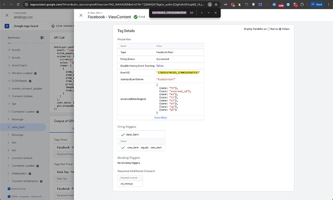
Task: Open site information icon in address bar
Action: (26, 4)
